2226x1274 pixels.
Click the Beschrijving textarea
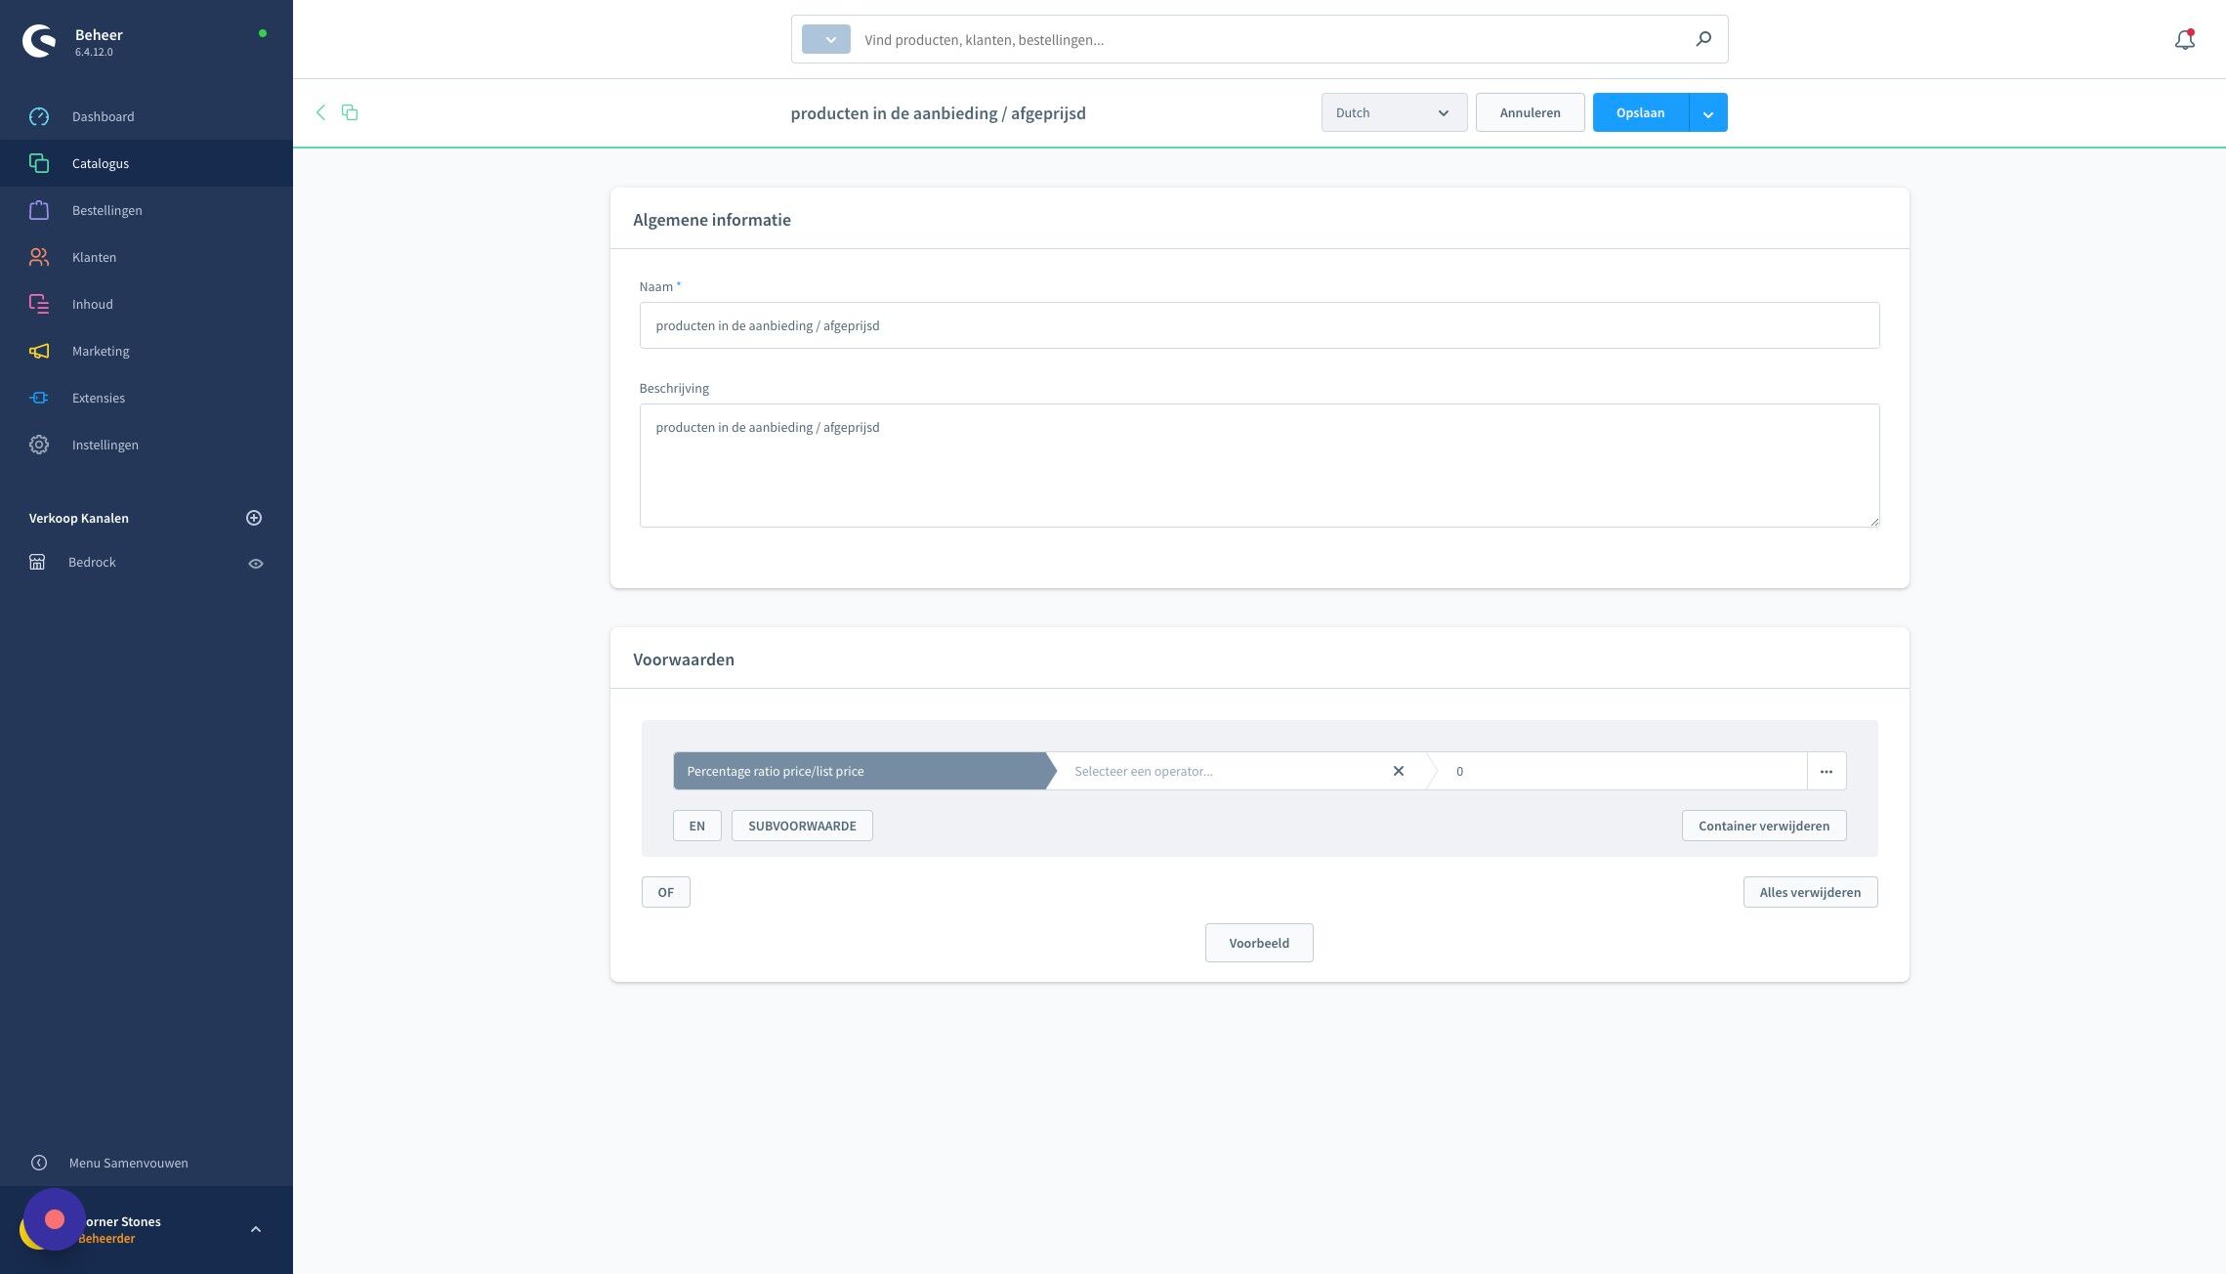point(1259,465)
